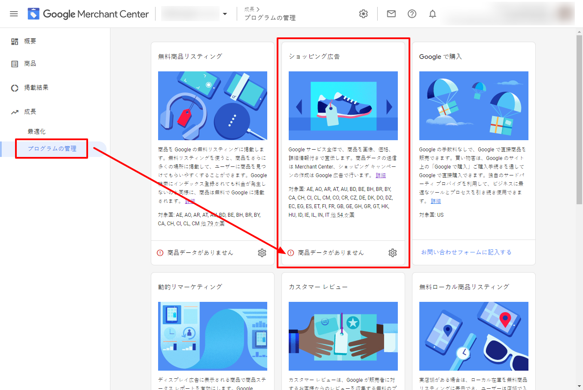Image resolution: width=583 pixels, height=390 pixels.
Task: Open the settings gear in the top bar
Action: pyautogui.click(x=363, y=14)
